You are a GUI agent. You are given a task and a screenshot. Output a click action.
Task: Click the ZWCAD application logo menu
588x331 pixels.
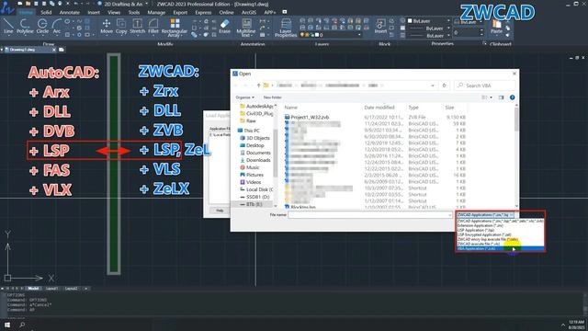click(x=6, y=7)
